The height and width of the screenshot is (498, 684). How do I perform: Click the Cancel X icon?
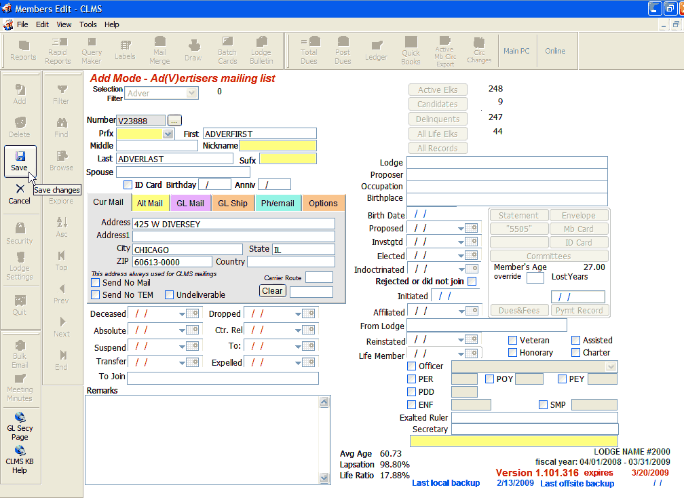click(x=20, y=189)
